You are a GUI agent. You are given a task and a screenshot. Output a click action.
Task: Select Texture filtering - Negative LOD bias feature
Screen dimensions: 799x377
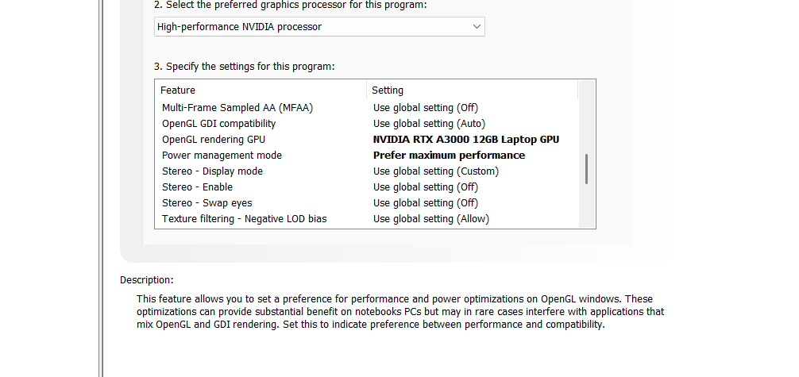click(x=244, y=219)
